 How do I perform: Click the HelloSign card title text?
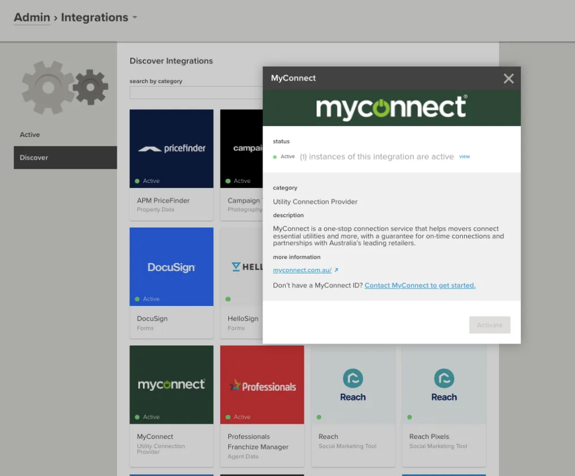(243, 319)
